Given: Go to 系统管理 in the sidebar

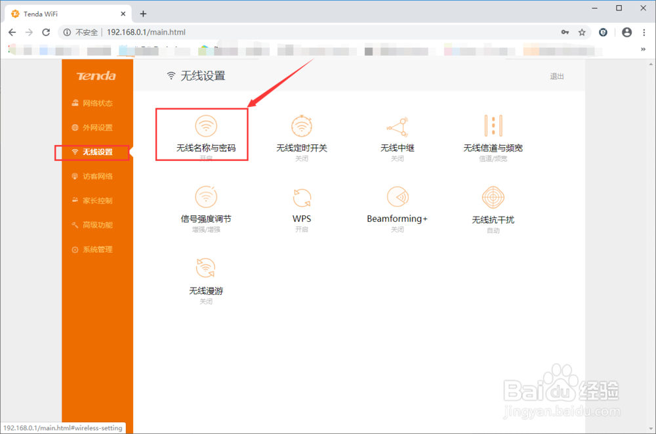Looking at the screenshot, I should 92,250.
